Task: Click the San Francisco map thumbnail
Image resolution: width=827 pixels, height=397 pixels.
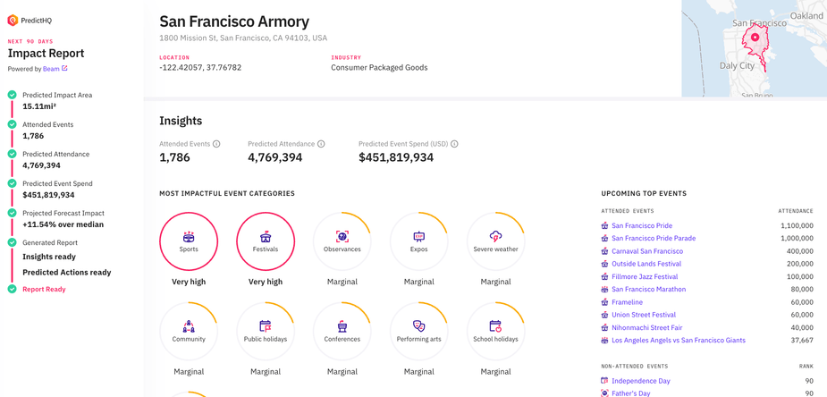Action: click(755, 48)
